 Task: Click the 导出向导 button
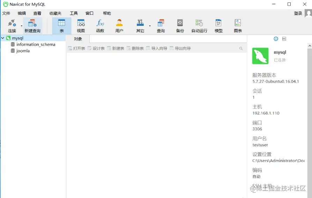180,49
